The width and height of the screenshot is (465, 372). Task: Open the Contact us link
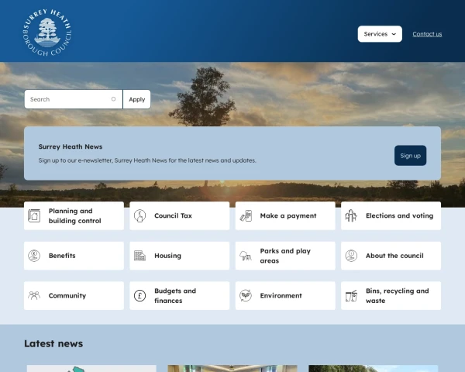coord(427,34)
